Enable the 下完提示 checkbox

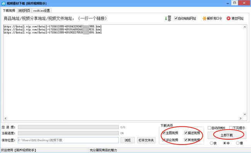tap(231, 128)
